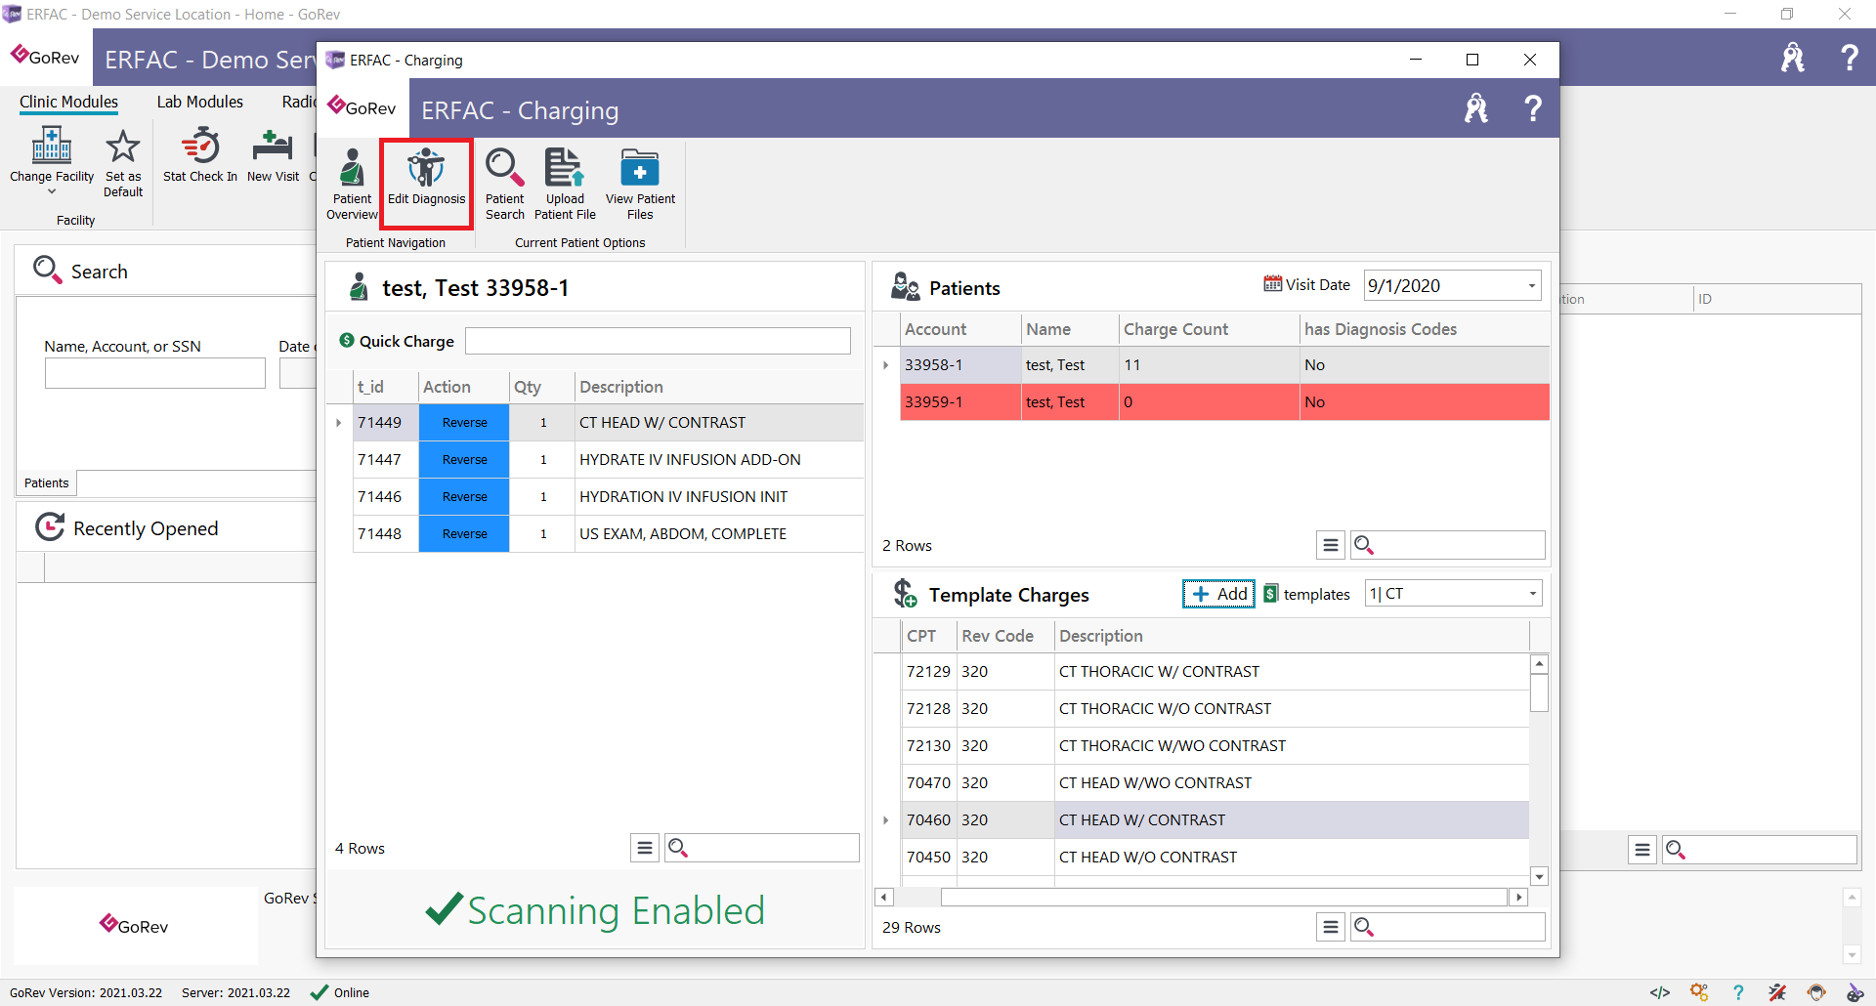Select patient row 33959-1 highlighted red
The image size is (1876, 1006).
[1224, 402]
